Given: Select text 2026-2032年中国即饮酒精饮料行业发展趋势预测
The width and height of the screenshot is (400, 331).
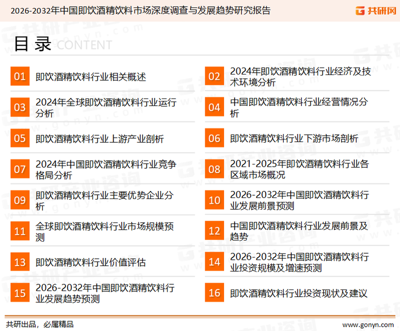Looking at the screenshot, I should (x=105, y=293).
